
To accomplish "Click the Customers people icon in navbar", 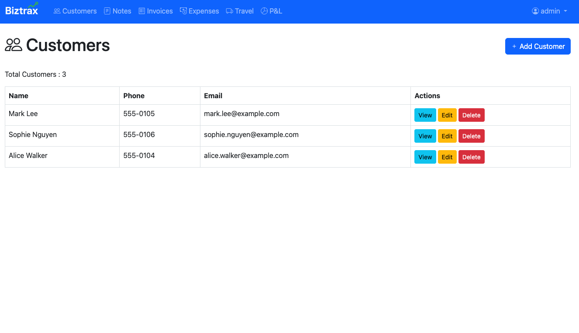I will (x=56, y=11).
